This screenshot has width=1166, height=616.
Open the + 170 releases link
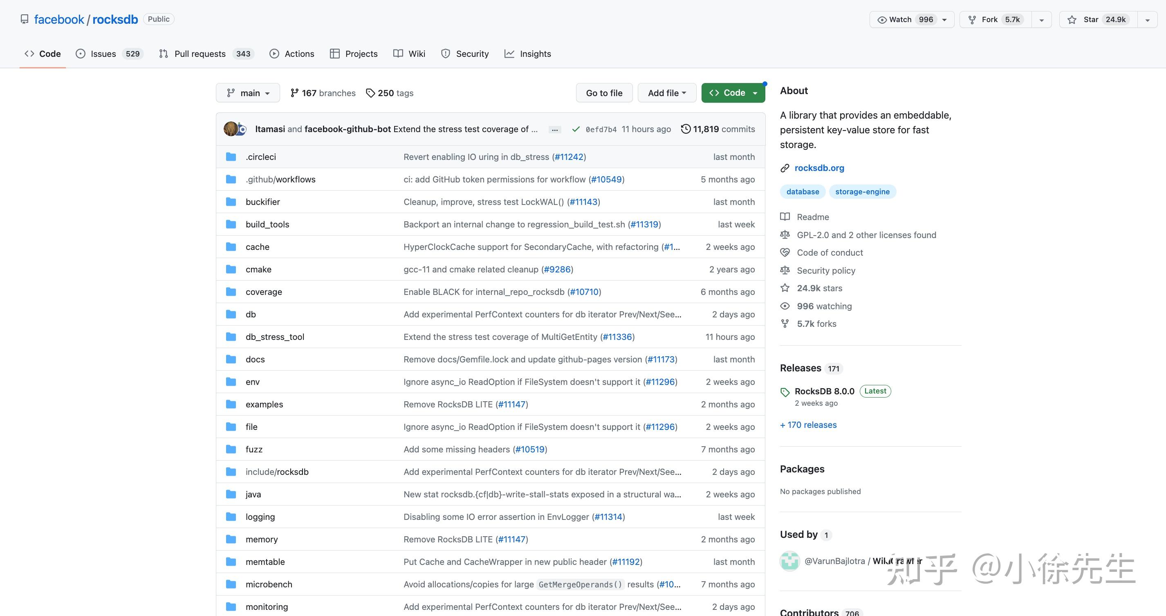[808, 425]
